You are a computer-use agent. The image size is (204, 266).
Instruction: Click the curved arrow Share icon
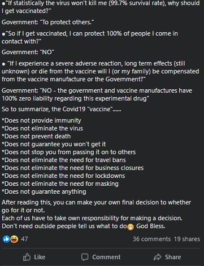click(158, 257)
